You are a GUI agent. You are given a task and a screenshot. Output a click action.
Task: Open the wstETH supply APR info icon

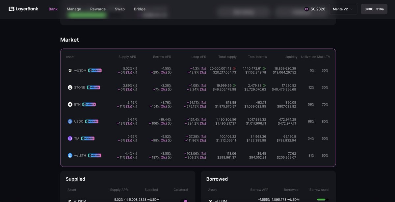click(x=135, y=154)
